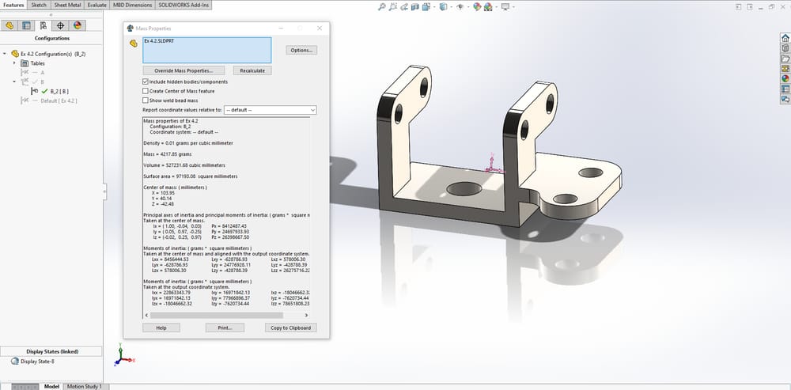Screen dimensions: 791x390
Task: Activate the Section View tool
Action: click(x=414, y=7)
